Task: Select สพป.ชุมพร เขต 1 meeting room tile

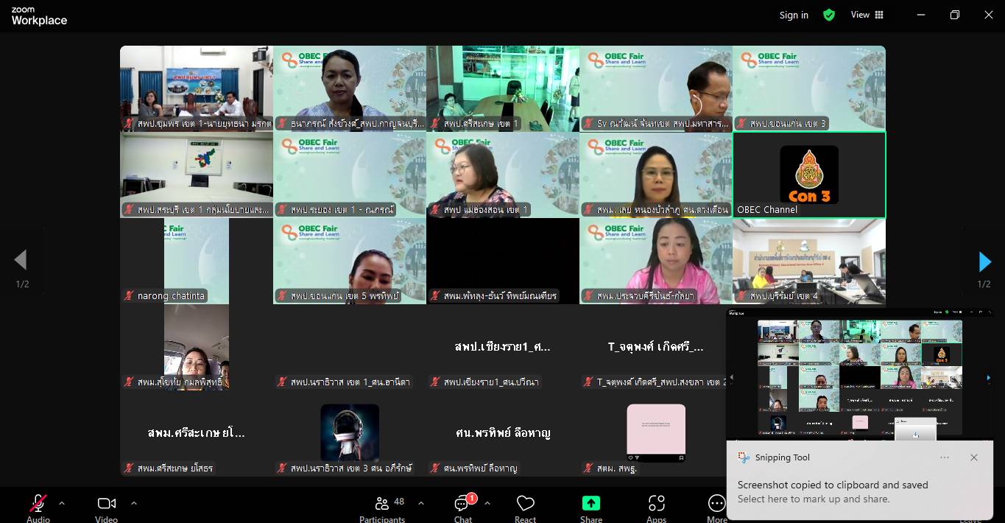Action: click(197, 88)
